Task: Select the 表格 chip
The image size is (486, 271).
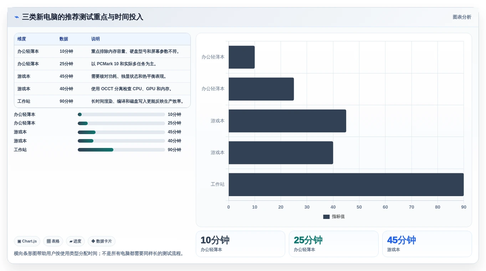Action: coord(53,241)
